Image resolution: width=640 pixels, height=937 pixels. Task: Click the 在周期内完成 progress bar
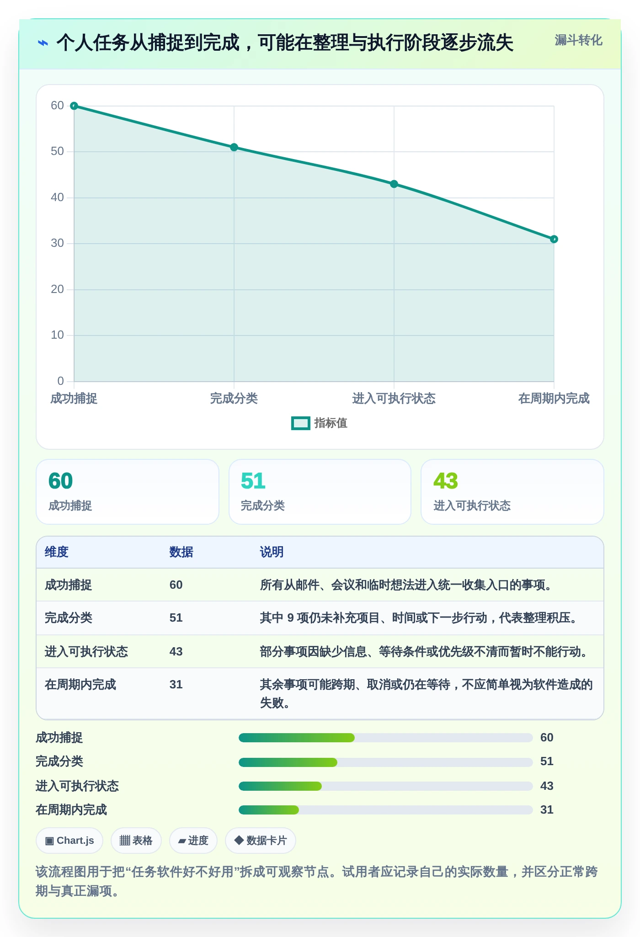tap(385, 810)
